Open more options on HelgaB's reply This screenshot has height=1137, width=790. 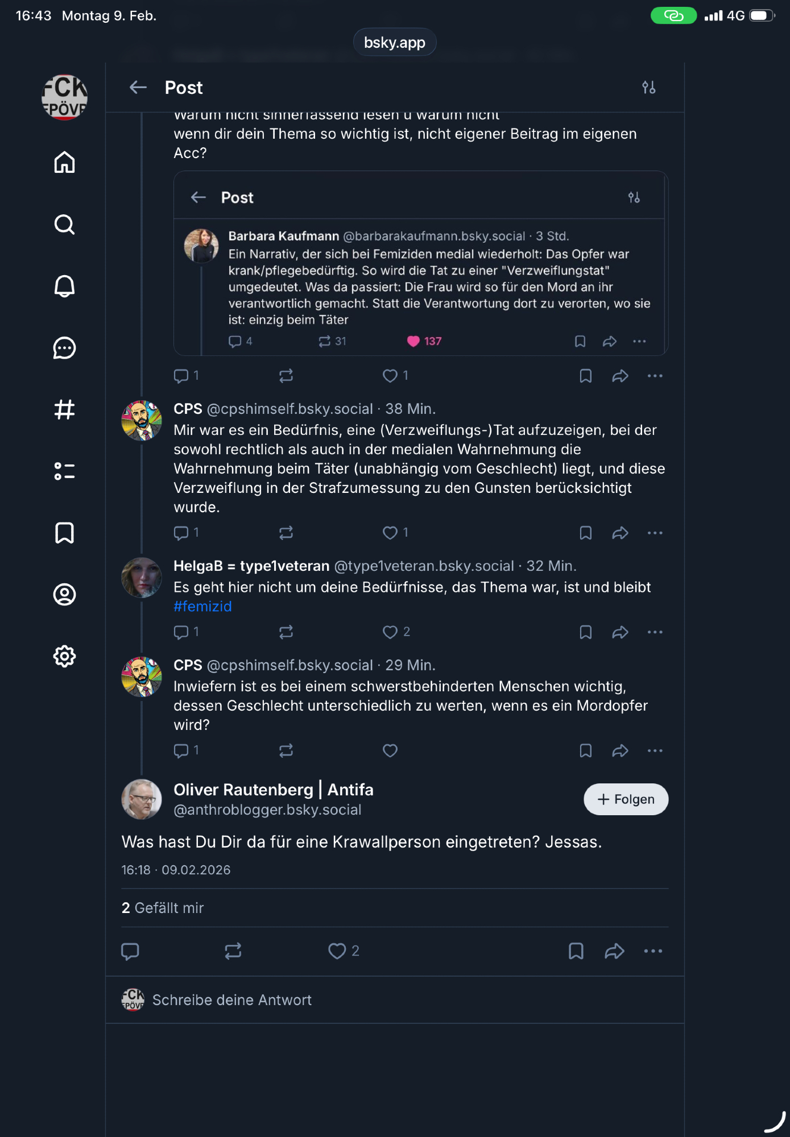click(655, 632)
